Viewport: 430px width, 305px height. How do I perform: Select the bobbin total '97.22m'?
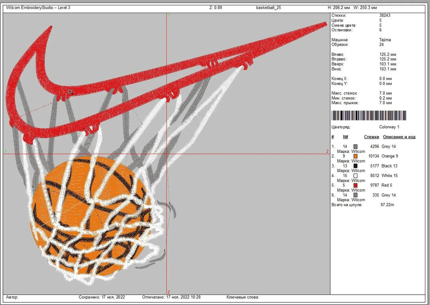387,205
